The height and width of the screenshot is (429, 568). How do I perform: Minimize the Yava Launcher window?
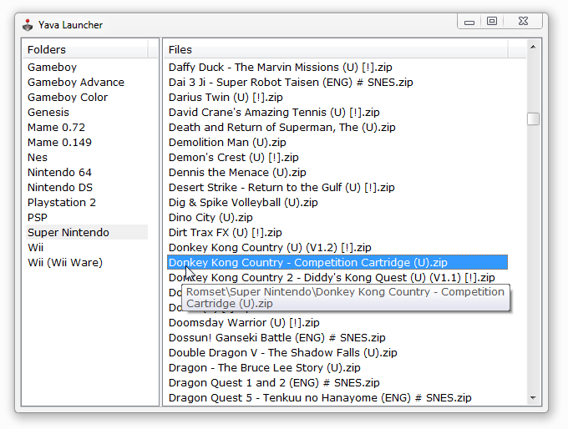[x=469, y=22]
